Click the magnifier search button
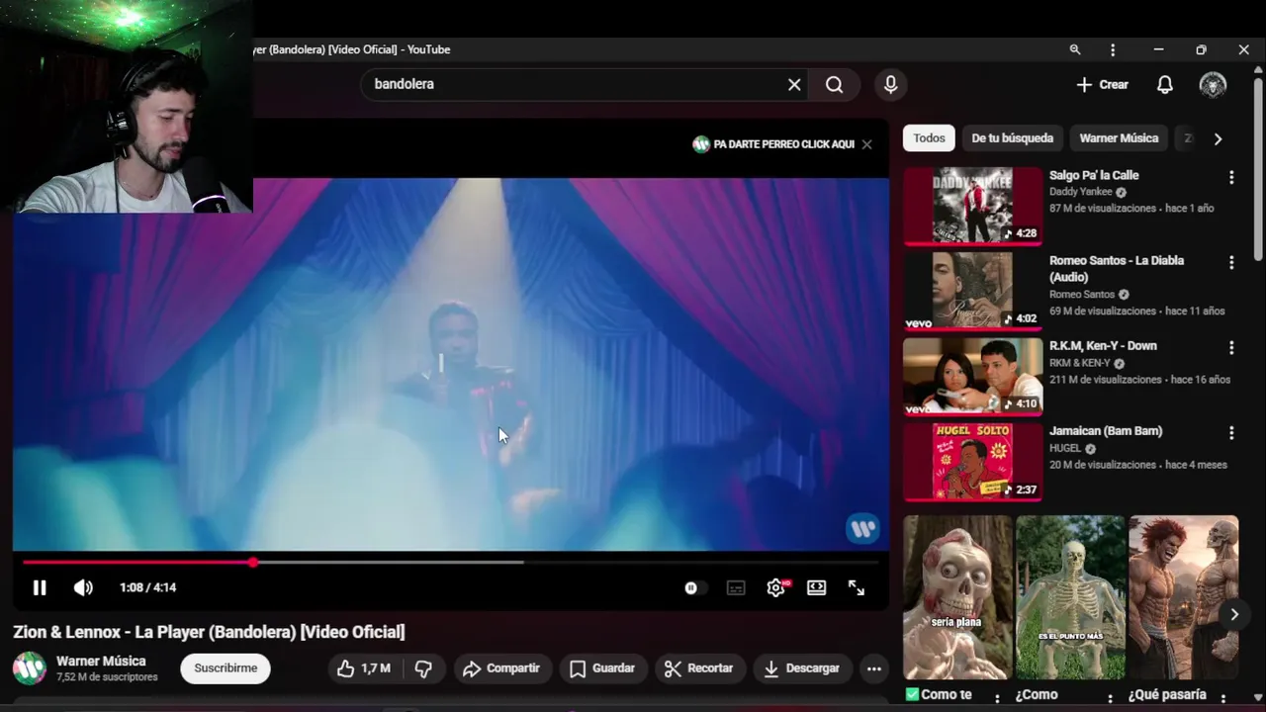 point(835,84)
